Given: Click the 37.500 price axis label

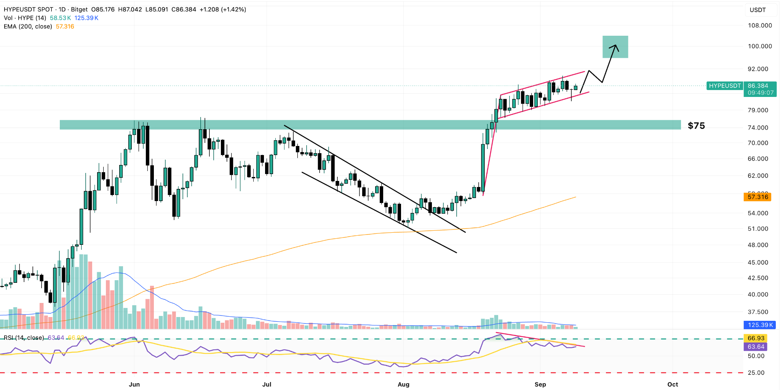Looking at the screenshot, I should [x=758, y=312].
